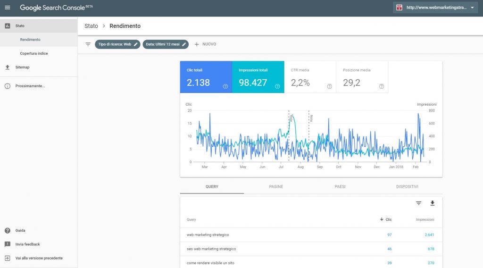
Task: Click the help icon on CTR media card
Action: (329, 86)
